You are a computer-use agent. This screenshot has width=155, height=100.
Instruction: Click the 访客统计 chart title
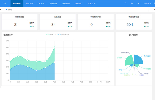(8, 35)
